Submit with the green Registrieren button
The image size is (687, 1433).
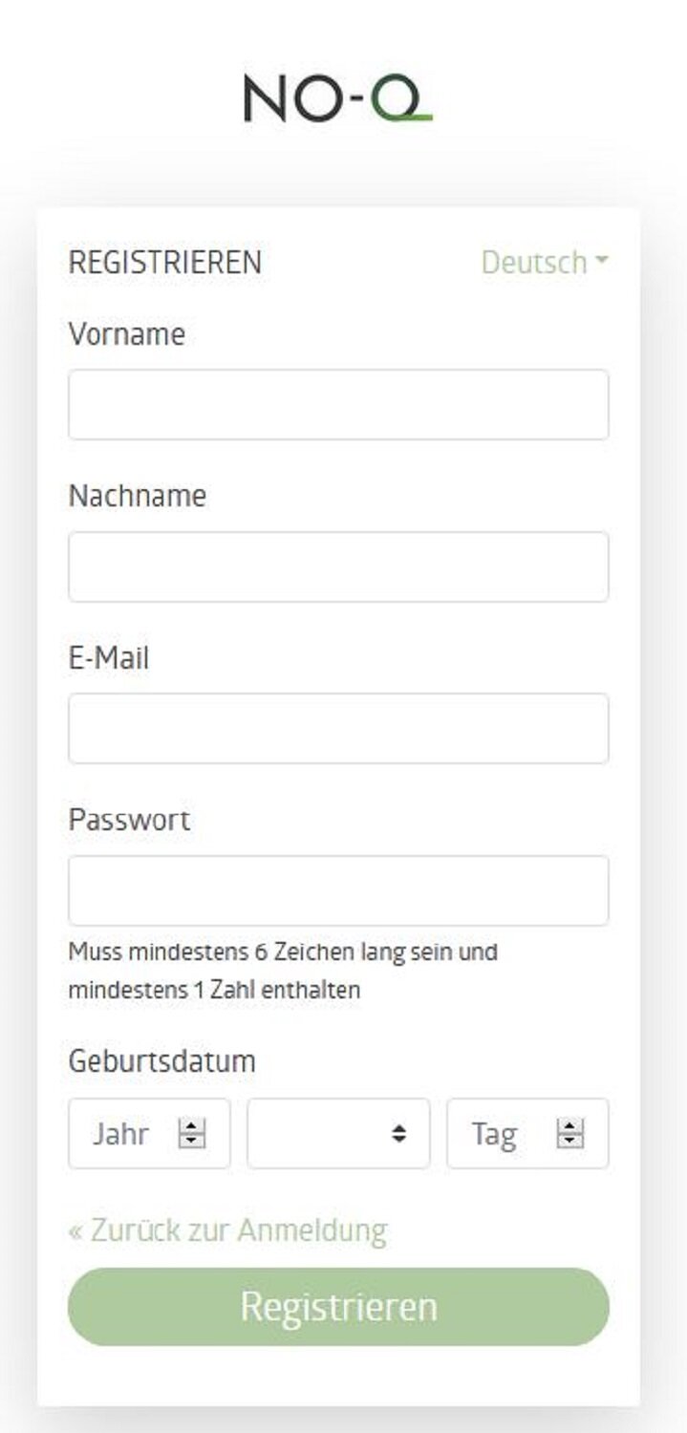point(338,1307)
